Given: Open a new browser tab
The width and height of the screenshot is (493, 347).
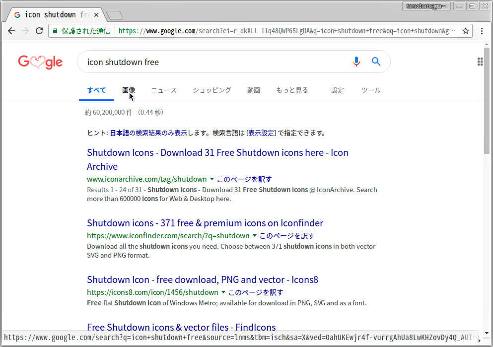Looking at the screenshot, I should 115,15.
